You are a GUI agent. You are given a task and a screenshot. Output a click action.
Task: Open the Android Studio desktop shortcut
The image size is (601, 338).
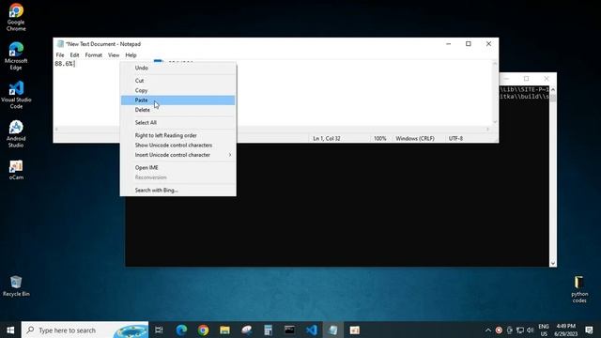click(x=16, y=134)
